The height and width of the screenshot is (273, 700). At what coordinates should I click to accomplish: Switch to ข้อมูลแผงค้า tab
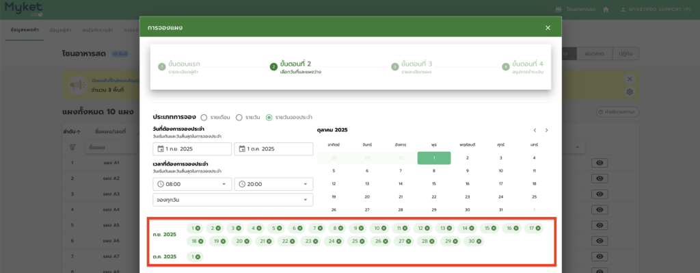click(x=25, y=30)
